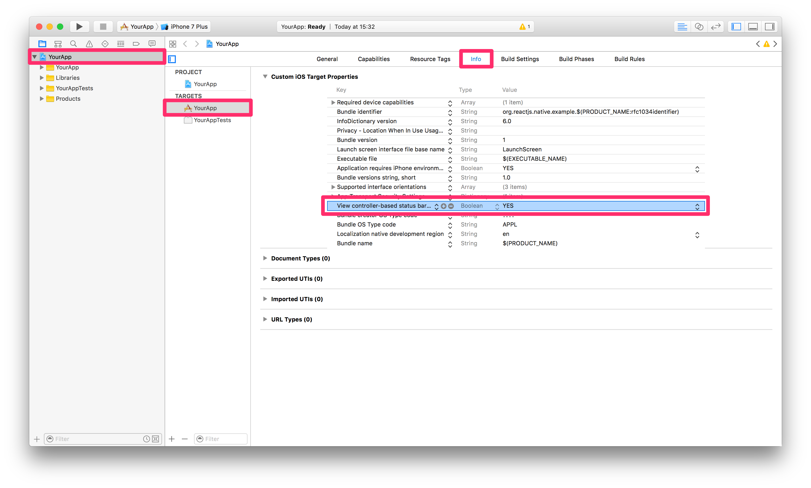Open the Capabilities tab

(x=374, y=59)
